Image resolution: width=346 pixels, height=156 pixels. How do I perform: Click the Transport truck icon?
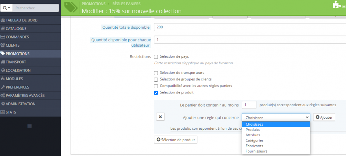(3, 62)
